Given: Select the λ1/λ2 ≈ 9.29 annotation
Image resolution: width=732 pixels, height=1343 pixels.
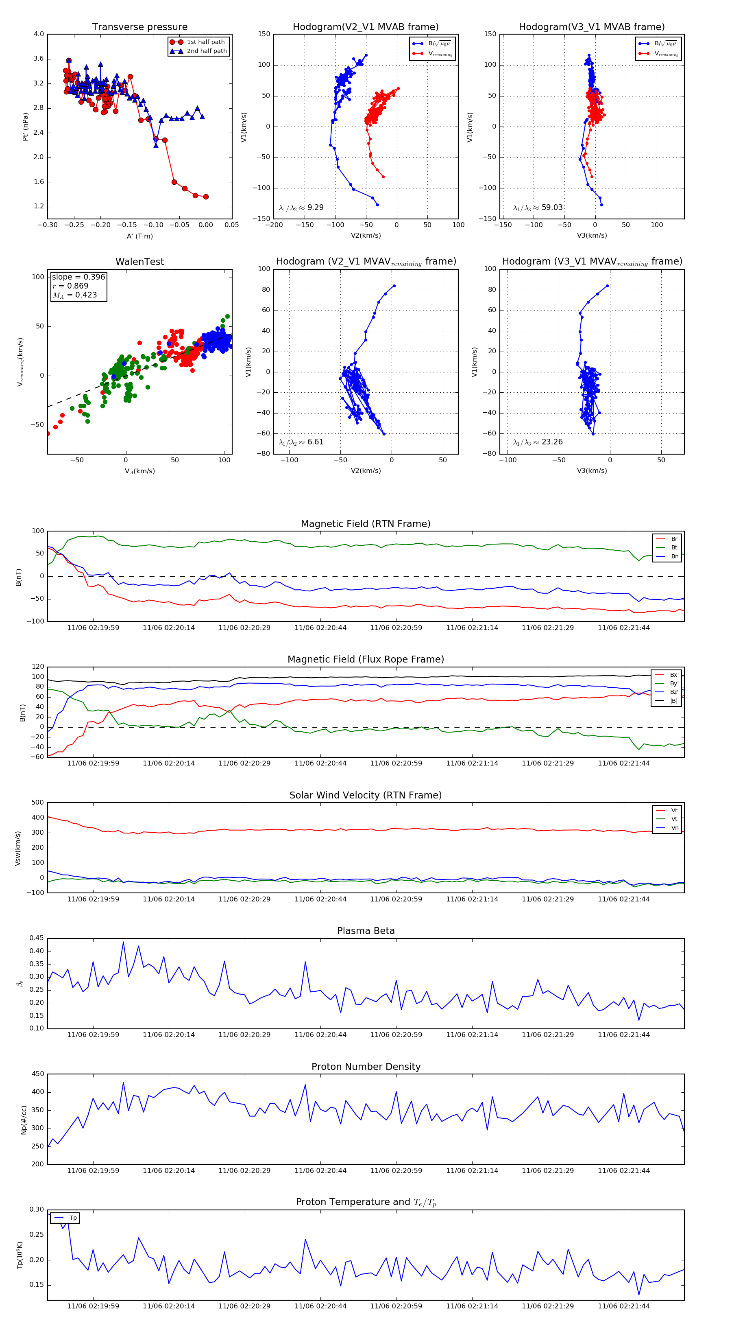Looking at the screenshot, I should [301, 208].
